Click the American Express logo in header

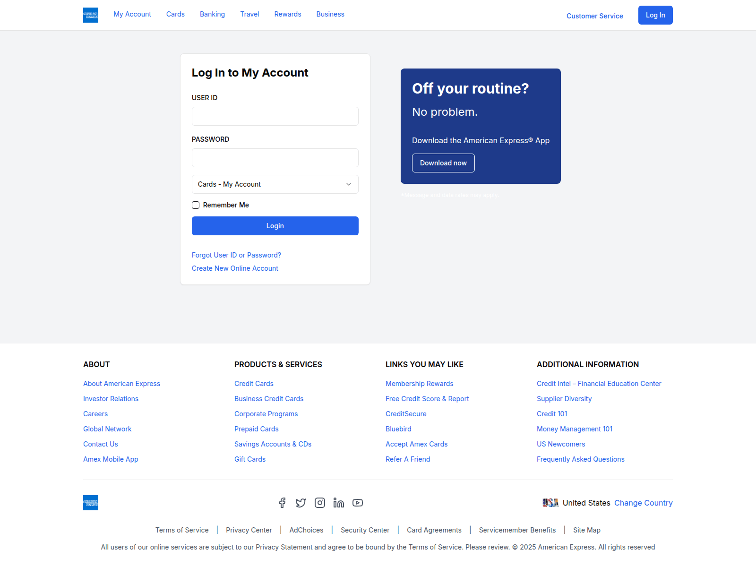91,15
